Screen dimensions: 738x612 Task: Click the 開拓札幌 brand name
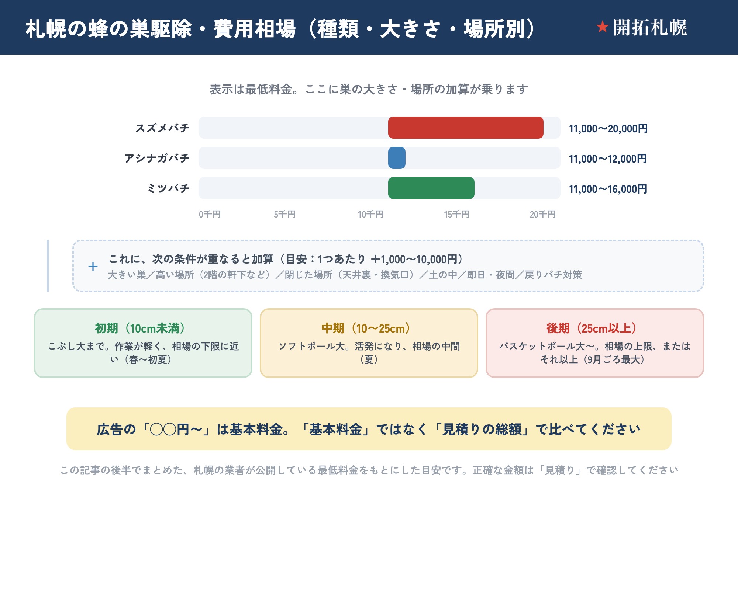[650, 28]
